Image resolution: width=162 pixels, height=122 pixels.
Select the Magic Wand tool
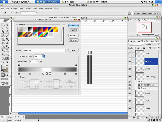[7, 28]
